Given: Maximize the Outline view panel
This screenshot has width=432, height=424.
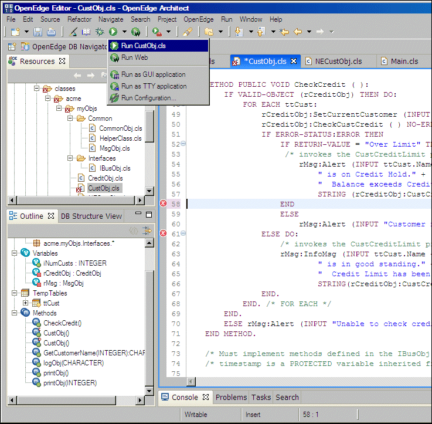Looking at the screenshot, I should pyautogui.click(x=149, y=215).
